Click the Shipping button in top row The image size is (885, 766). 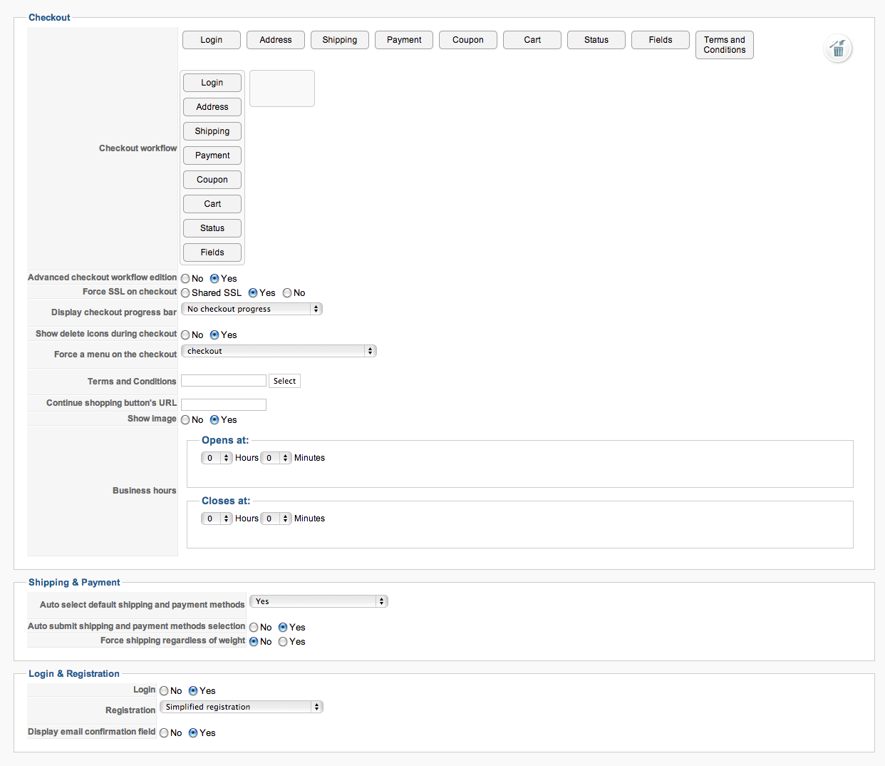pos(340,40)
